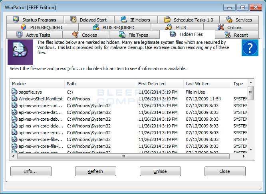
Task: Click the Scheduled Tasks folder icon
Action: click(167, 20)
